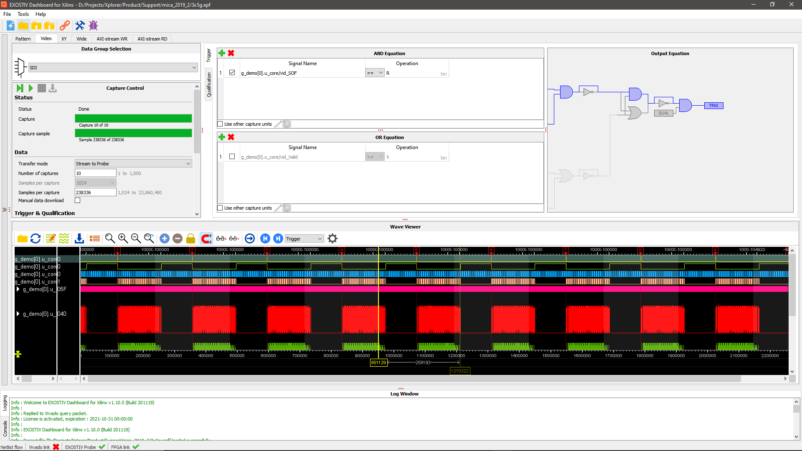Open project using the plain yellow folder icon
This screenshot has width=802, height=451.
(23, 25)
